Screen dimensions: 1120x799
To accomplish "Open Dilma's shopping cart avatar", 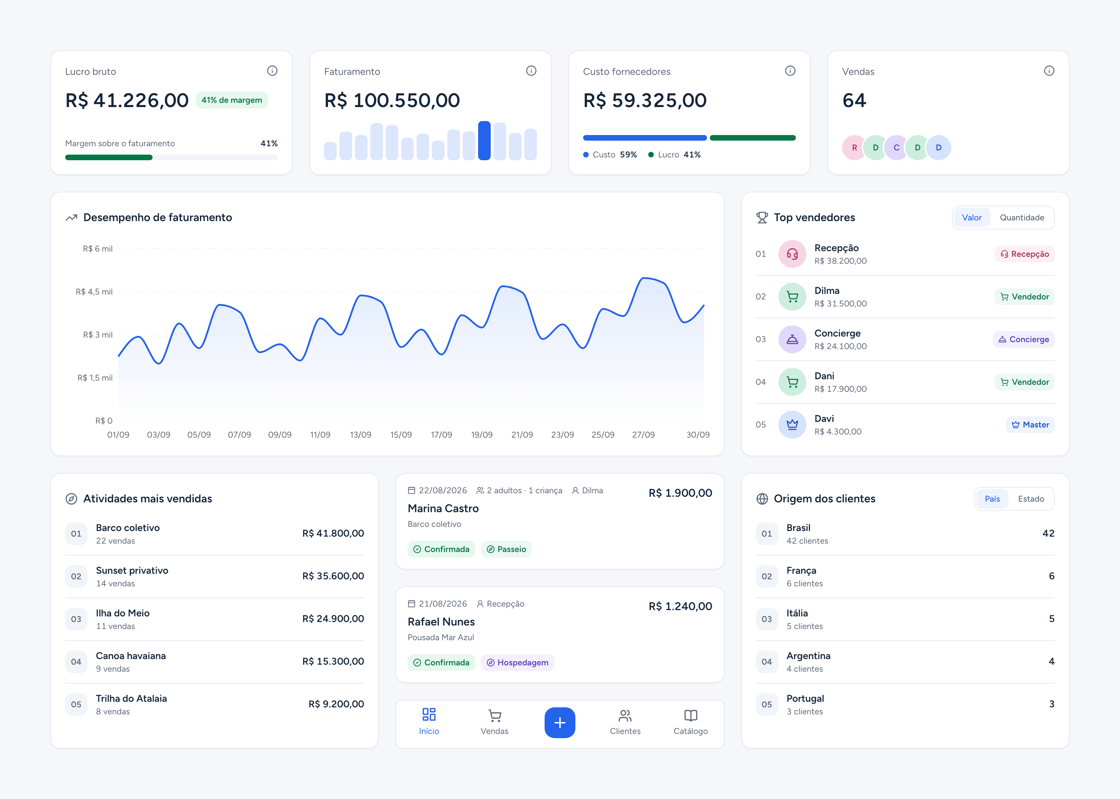I will [792, 297].
